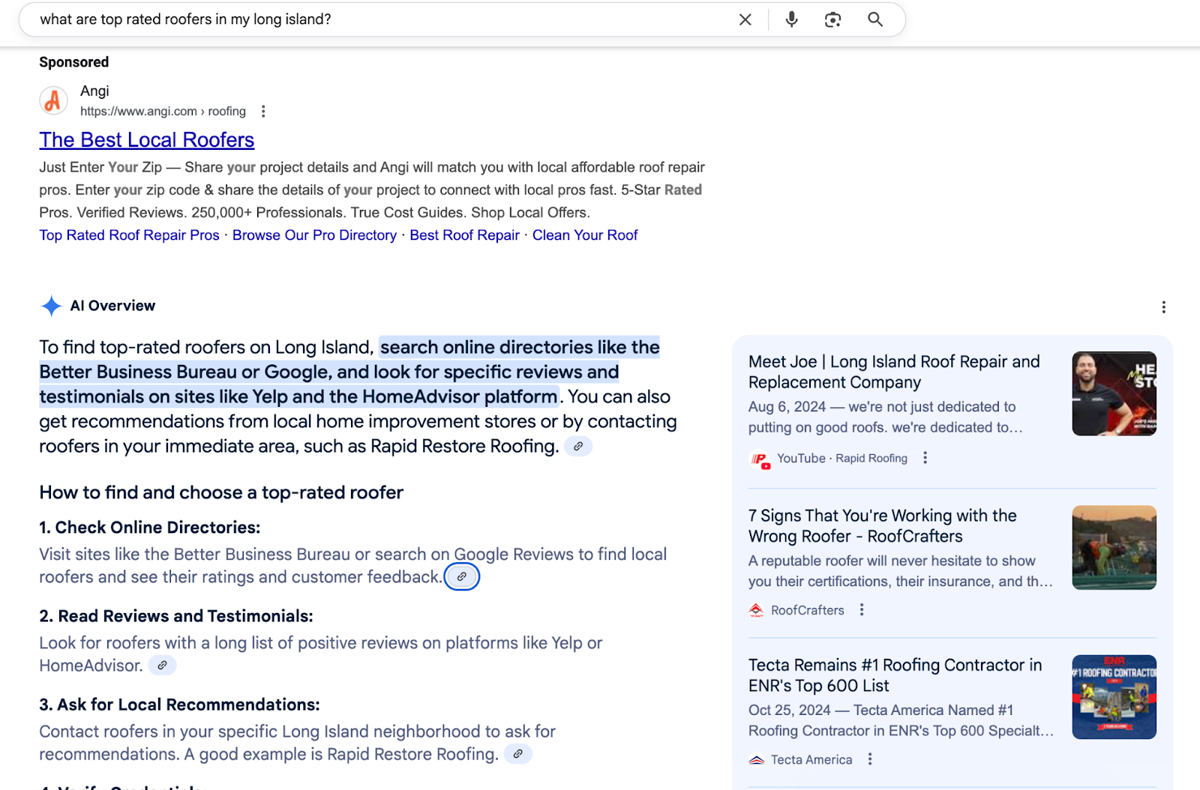
Task: Open the three-dot menu beside the Angi URL
Action: (x=262, y=112)
